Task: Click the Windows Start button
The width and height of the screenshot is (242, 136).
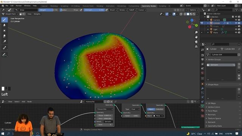Action: [3, 133]
